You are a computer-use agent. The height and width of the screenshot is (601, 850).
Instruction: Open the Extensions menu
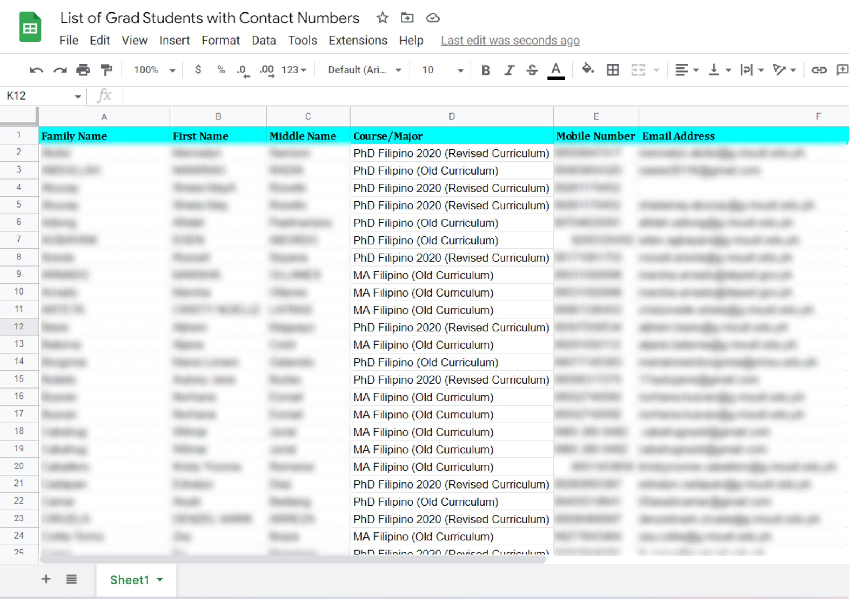click(x=358, y=41)
